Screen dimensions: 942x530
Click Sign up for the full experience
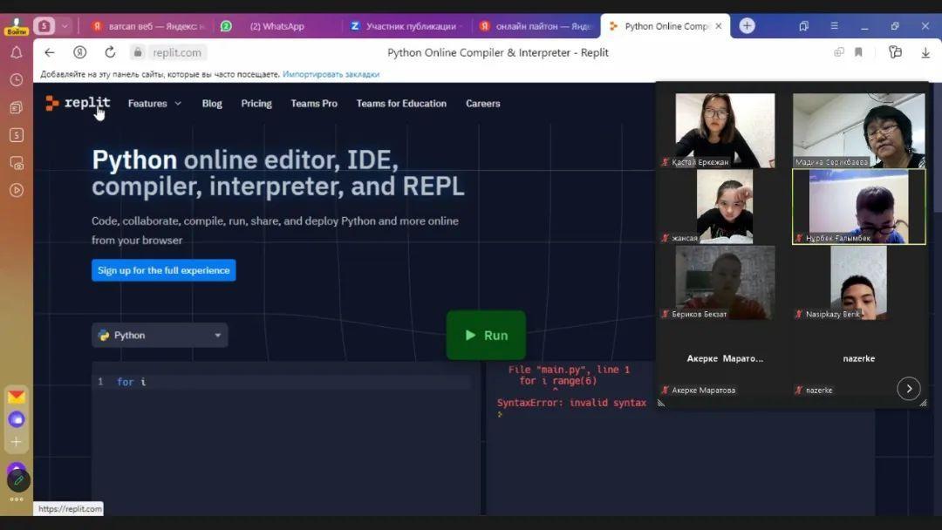(x=163, y=270)
